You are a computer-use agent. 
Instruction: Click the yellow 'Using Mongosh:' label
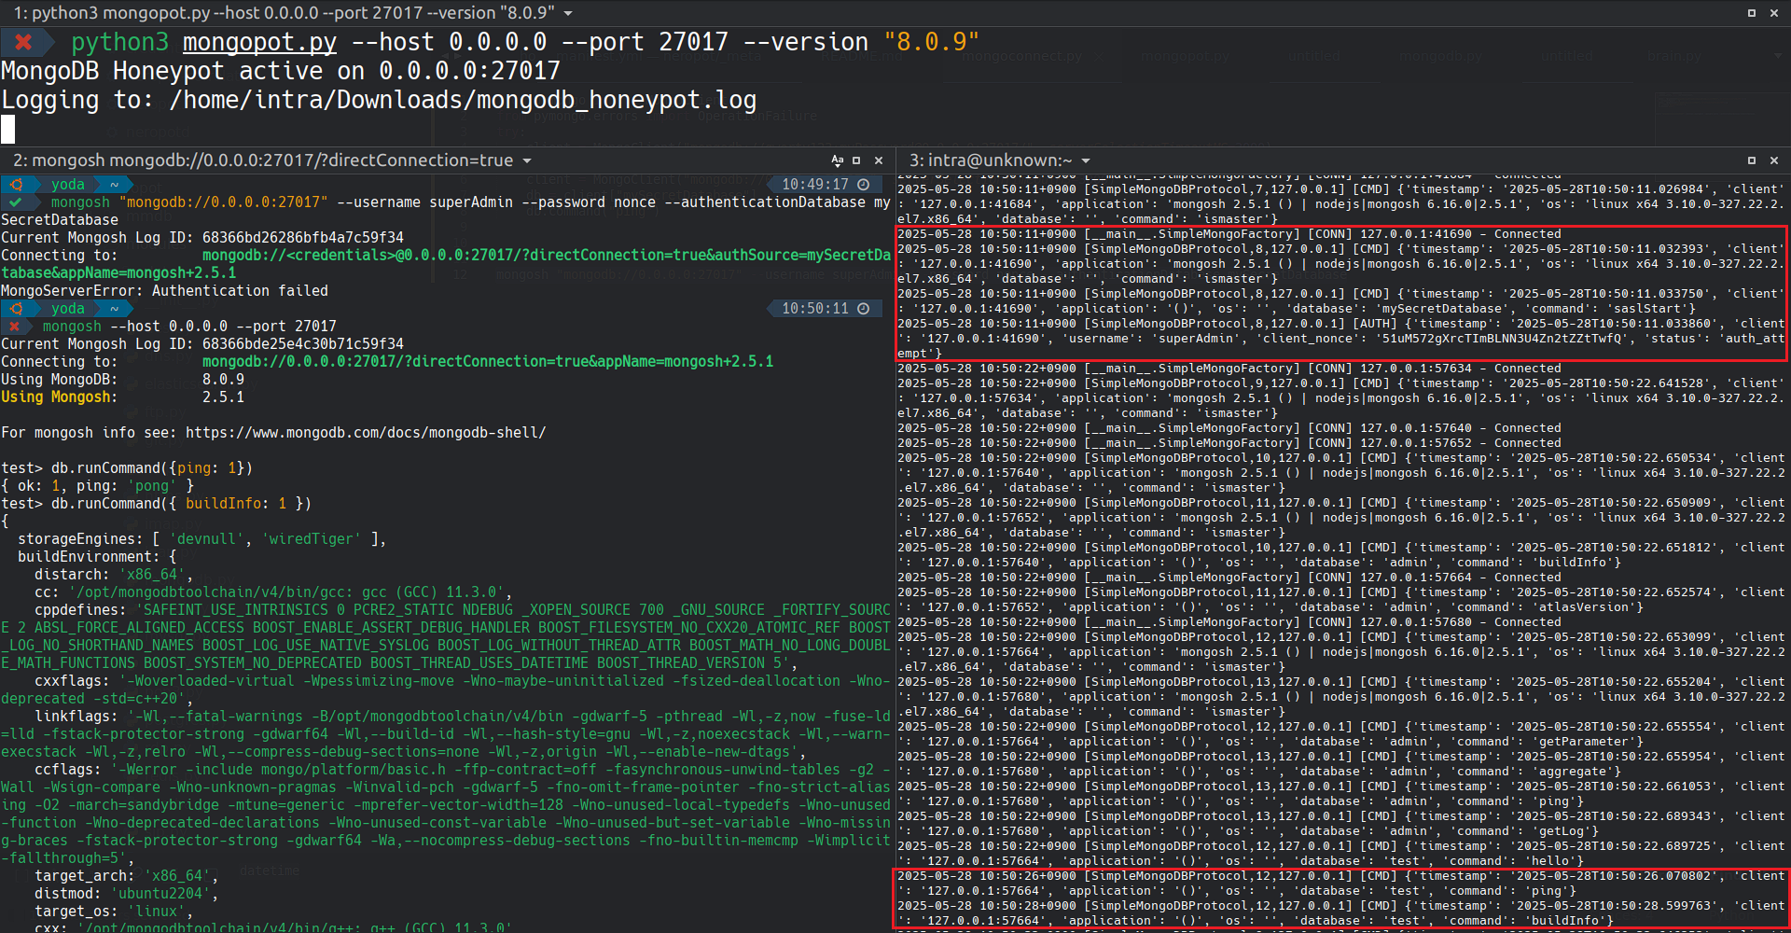point(60,397)
